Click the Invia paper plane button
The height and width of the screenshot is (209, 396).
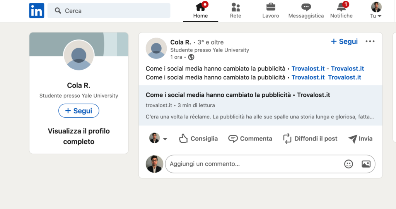[360, 139]
